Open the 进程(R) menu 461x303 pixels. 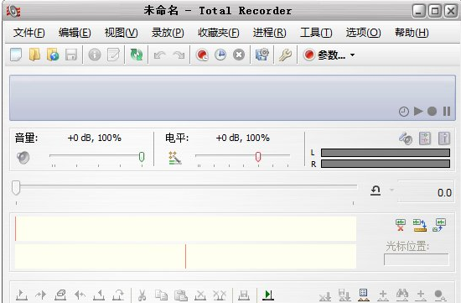270,33
